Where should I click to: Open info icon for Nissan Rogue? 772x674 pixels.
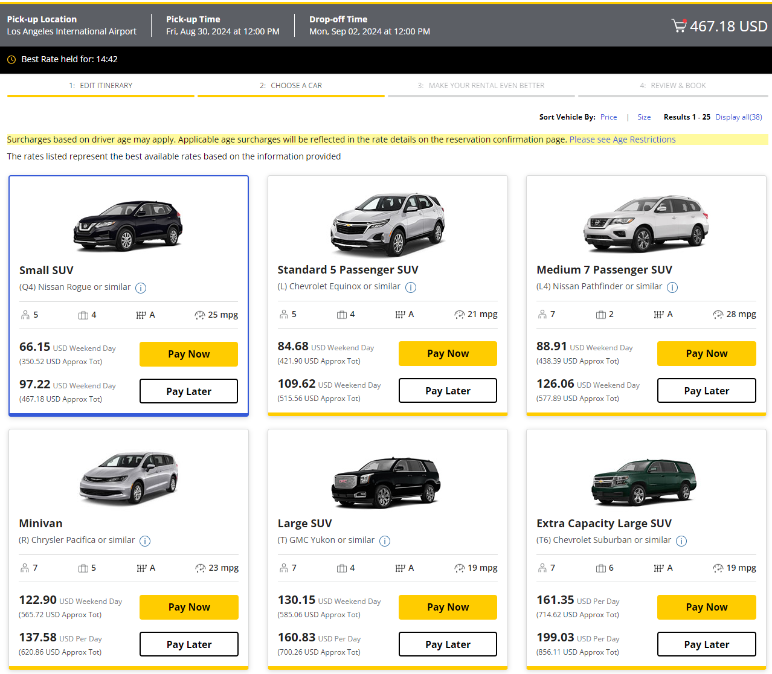coord(141,288)
